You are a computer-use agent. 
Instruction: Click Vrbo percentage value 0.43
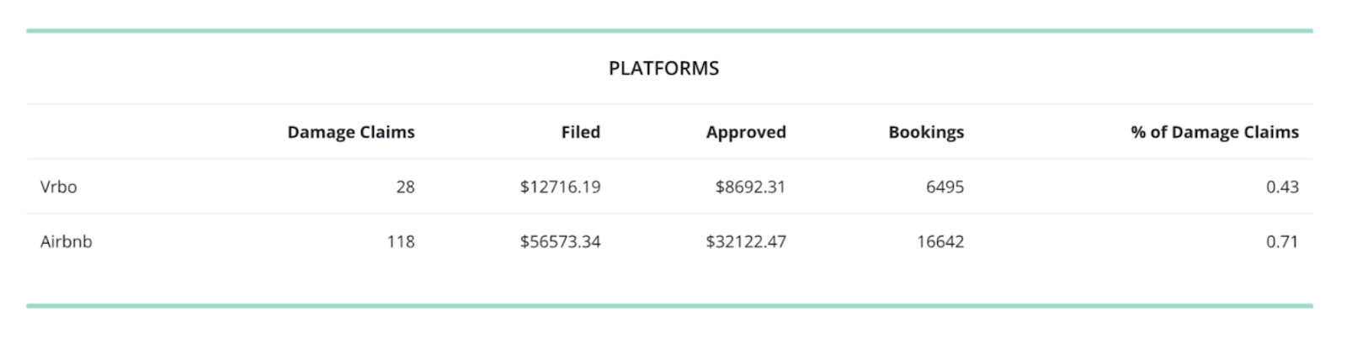pos(1281,187)
